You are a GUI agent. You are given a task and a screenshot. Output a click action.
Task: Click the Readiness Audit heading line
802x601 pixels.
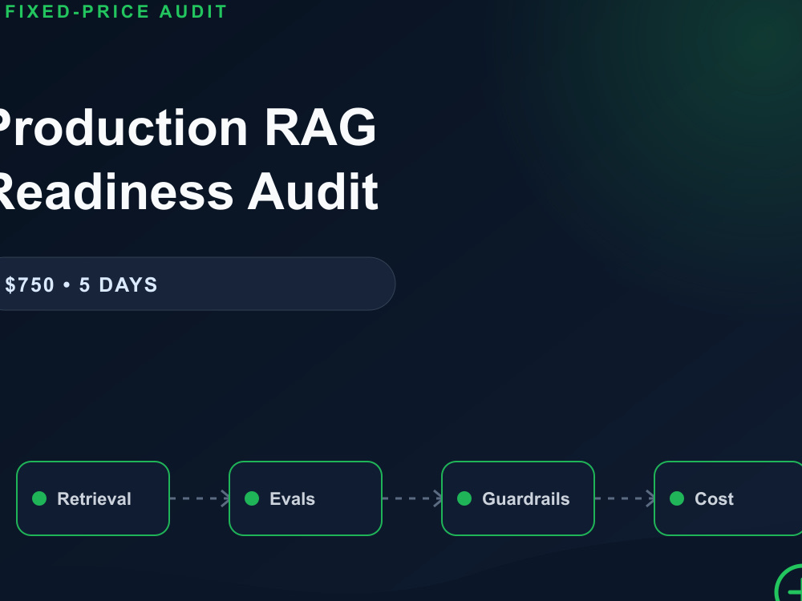(x=188, y=192)
